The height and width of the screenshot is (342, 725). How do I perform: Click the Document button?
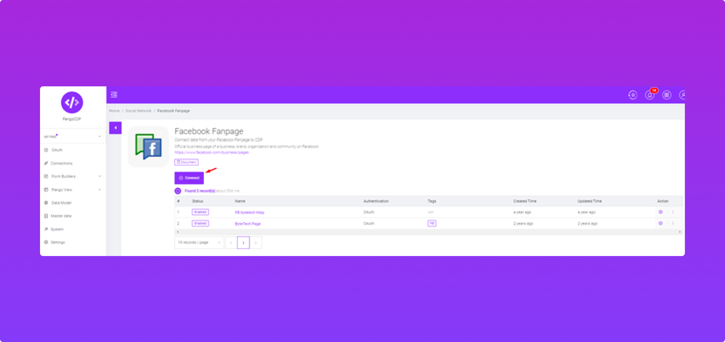click(186, 162)
